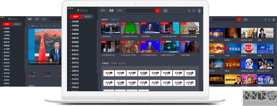
Task: Open 今日说法 program thumbnail in right window
Action: (x=233, y=48)
